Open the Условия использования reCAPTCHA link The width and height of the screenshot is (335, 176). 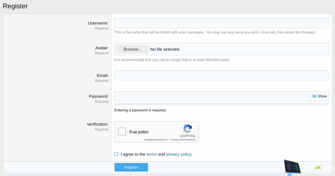coord(183,140)
